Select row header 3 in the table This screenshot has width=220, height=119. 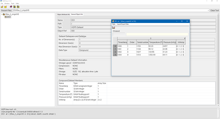(115, 55)
